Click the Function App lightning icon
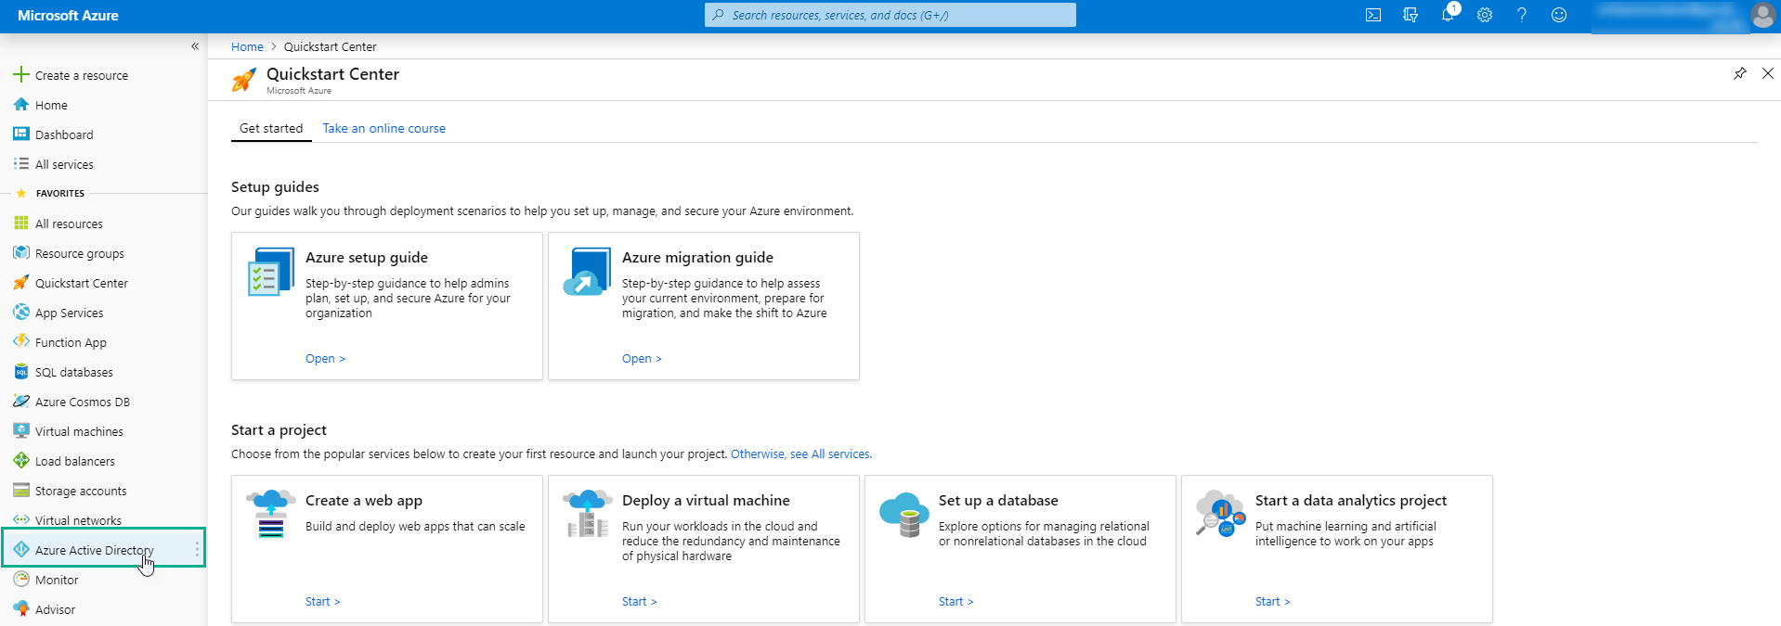 coord(21,341)
